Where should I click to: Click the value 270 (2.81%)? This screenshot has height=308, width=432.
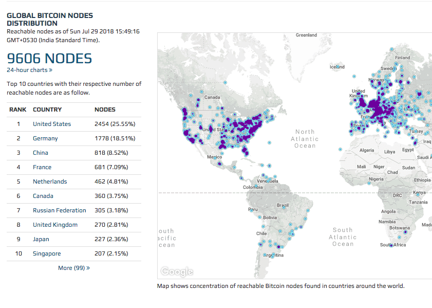pos(111,225)
